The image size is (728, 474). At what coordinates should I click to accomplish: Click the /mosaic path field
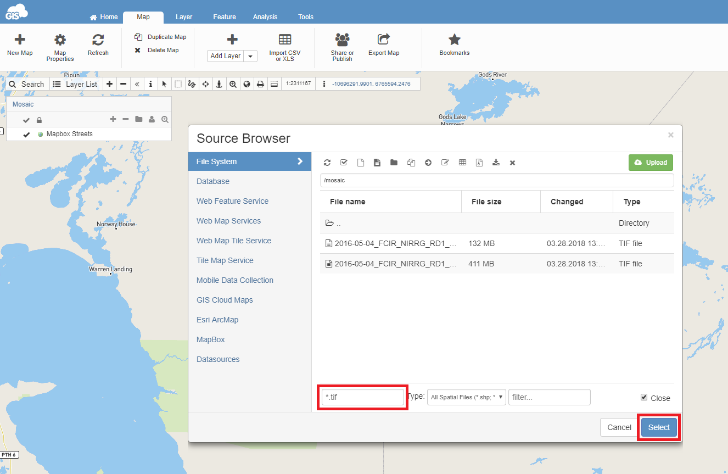(x=497, y=180)
